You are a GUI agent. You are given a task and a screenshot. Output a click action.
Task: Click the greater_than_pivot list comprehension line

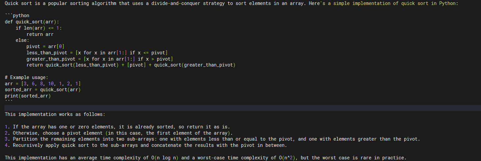(99, 59)
